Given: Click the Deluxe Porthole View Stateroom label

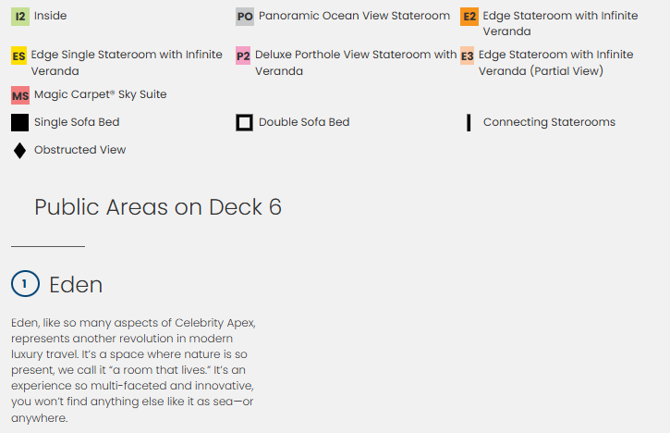Looking at the screenshot, I should 355,63.
